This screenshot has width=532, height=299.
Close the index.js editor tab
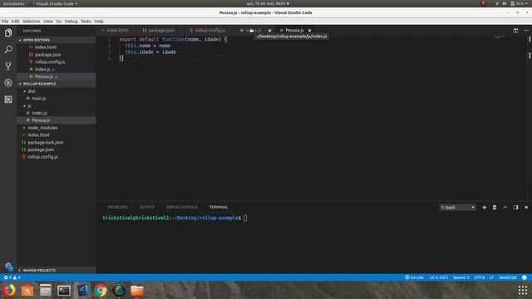[x=269, y=31]
